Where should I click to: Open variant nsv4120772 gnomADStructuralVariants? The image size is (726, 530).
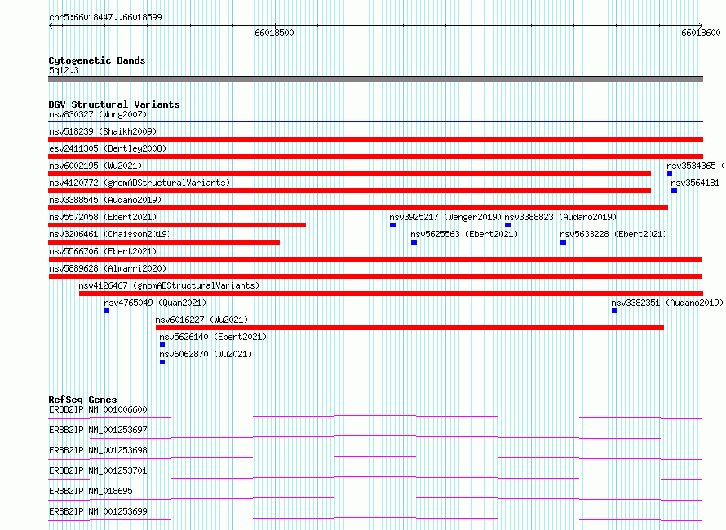139,183
